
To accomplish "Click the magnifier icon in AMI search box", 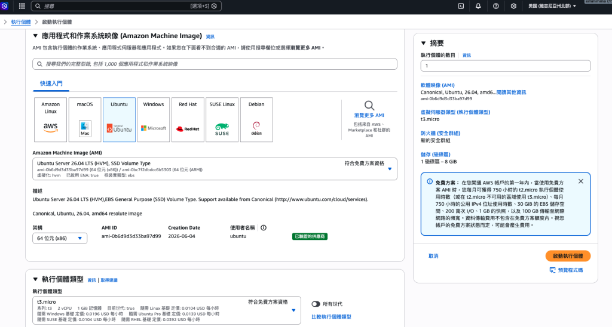I will (x=39, y=64).
